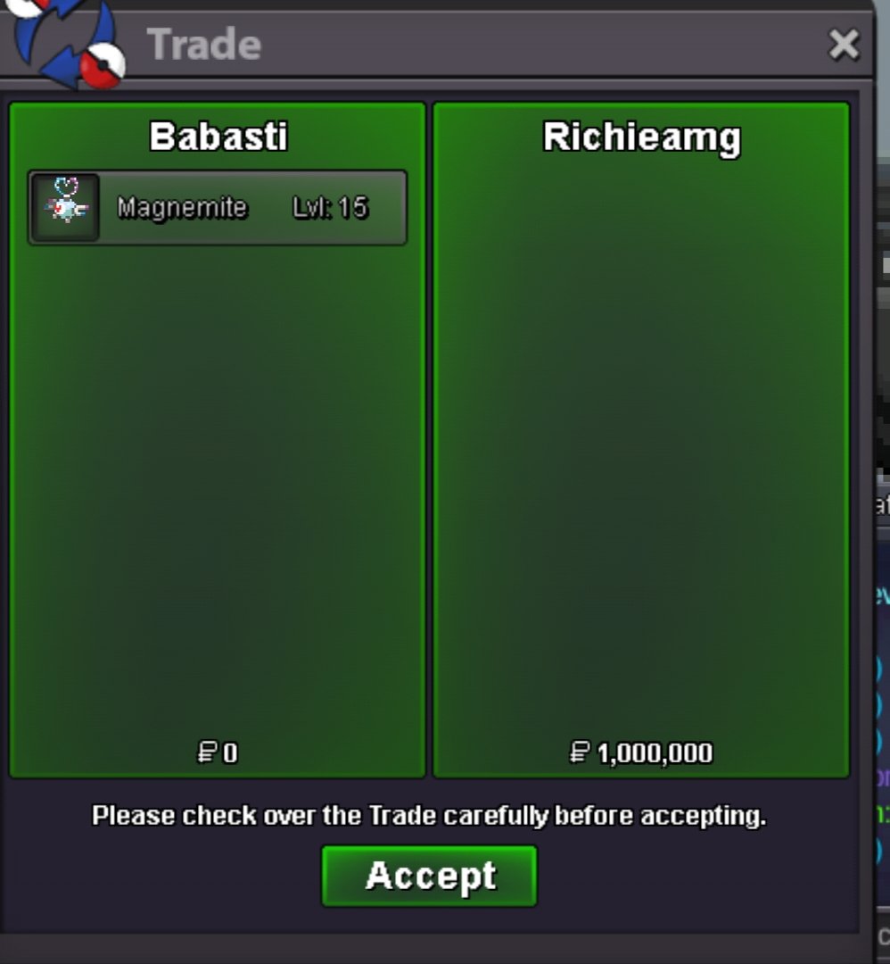Select the Magnemite sprite thumbnail
This screenshot has height=964, width=890.
(x=66, y=207)
